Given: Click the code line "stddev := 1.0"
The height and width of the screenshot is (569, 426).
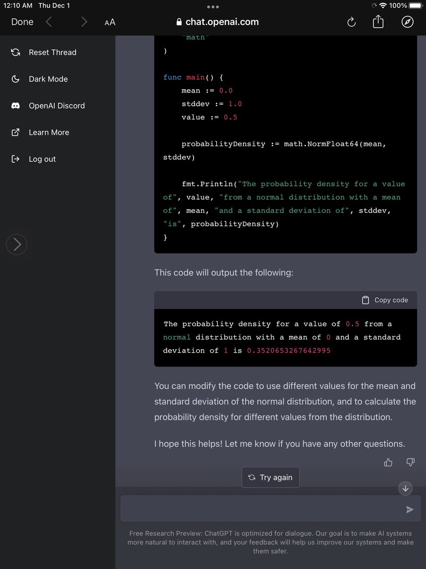Looking at the screenshot, I should tap(212, 104).
